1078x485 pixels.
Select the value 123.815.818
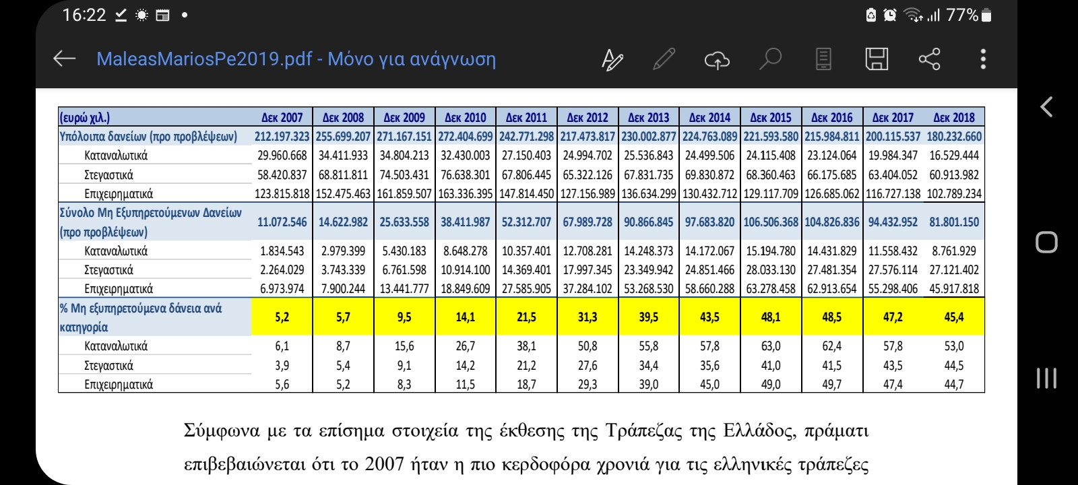coord(282,193)
